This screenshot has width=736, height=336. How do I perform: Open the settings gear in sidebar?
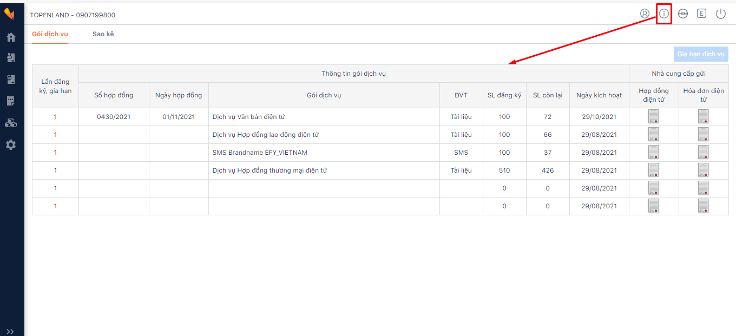(11, 144)
